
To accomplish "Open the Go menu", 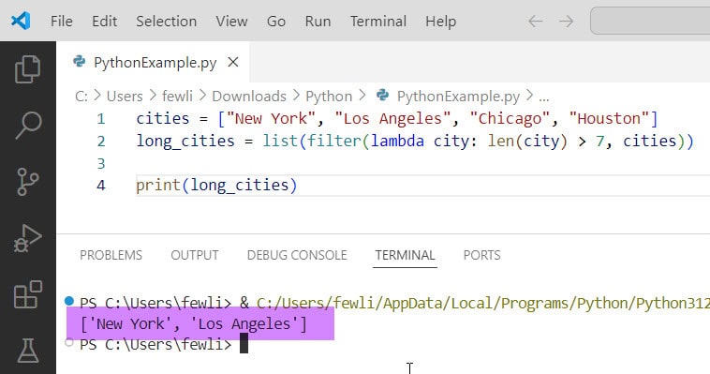I will tap(275, 22).
